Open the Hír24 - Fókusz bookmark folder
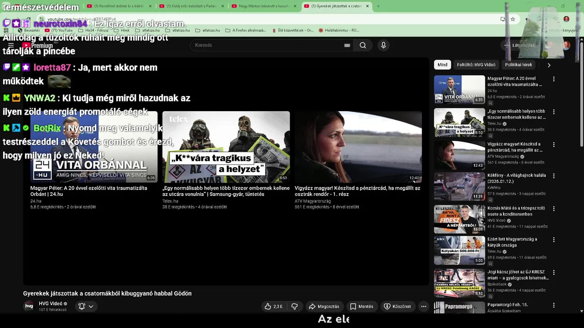The height and width of the screenshot is (328, 584). pyautogui.click(x=93, y=31)
